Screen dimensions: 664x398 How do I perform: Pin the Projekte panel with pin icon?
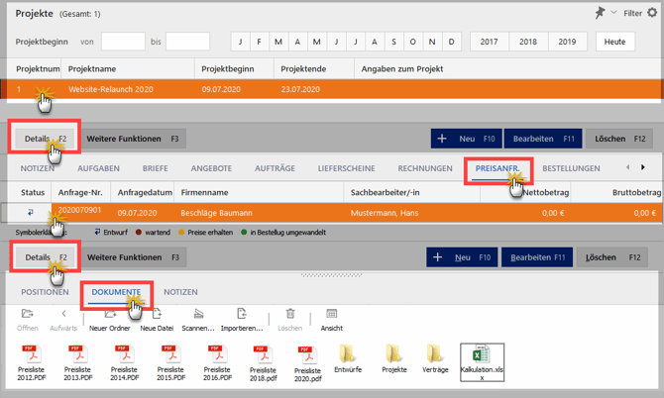[x=600, y=13]
